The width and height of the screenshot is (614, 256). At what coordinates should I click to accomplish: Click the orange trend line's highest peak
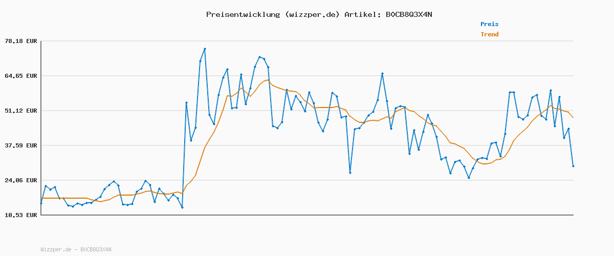268,79
